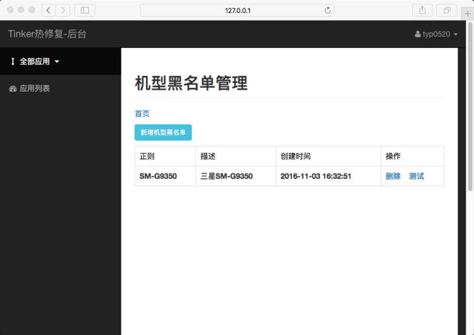Image resolution: width=474 pixels, height=335 pixels.
Task: Click the 机型黑名单管理 page heading
Action: pyautogui.click(x=191, y=83)
